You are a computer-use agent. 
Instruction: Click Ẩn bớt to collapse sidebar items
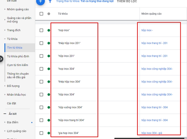12,114
